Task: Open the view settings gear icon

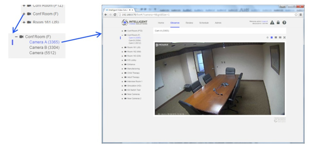Action: click(267, 37)
